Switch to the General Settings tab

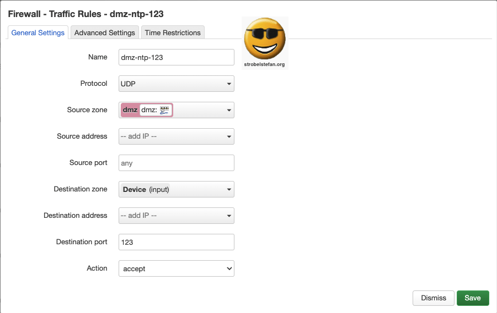tap(38, 32)
